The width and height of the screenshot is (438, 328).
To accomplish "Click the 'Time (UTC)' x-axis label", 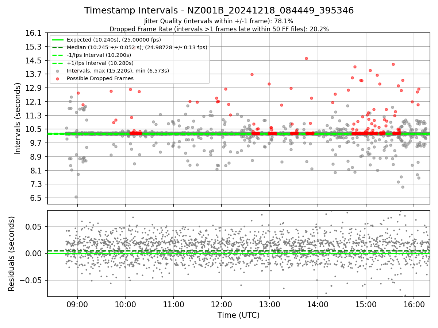I will tap(238, 315).
